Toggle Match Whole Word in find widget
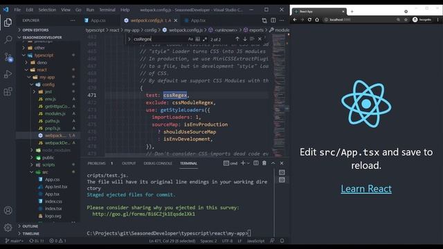Viewport: 443px width, 249px height. coord(198,39)
